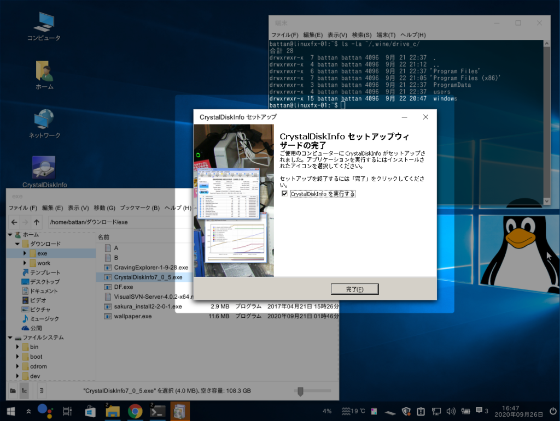Switch to the file manager taskbar icon
The width and height of the screenshot is (560, 421).
click(113, 411)
